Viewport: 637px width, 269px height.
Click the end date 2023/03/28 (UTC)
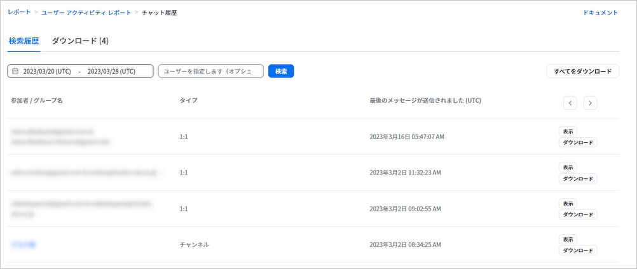point(111,72)
